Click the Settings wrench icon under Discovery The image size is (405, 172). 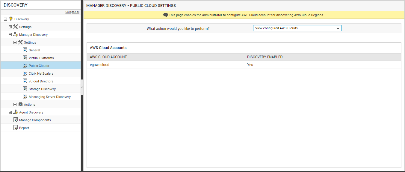(x=16, y=27)
